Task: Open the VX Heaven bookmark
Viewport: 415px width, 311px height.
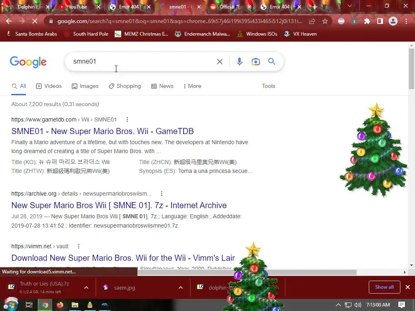Action: [300, 34]
